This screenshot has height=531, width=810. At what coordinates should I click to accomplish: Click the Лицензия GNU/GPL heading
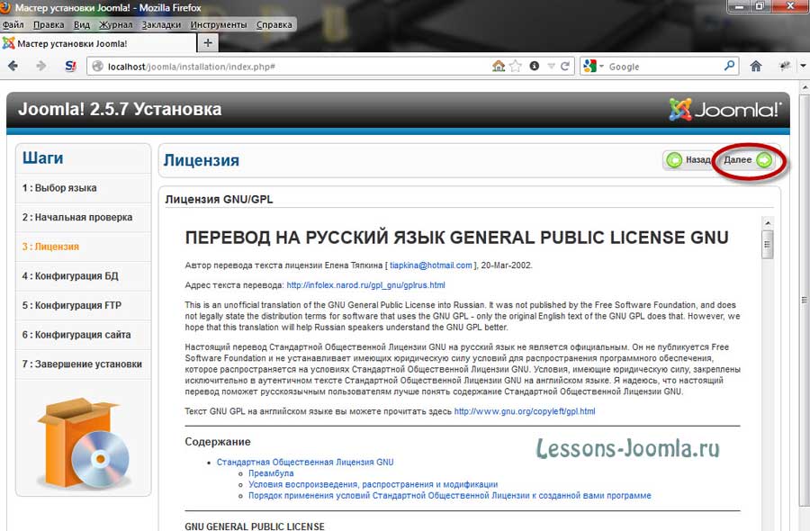[x=219, y=200]
